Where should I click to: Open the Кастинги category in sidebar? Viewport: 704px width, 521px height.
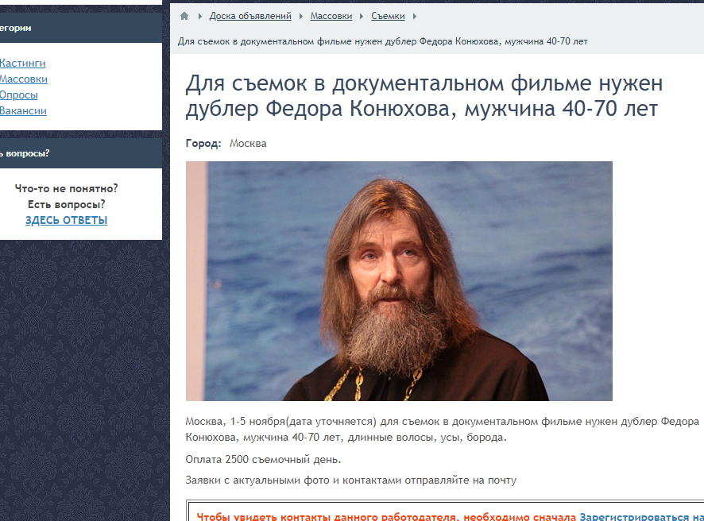pos(22,63)
